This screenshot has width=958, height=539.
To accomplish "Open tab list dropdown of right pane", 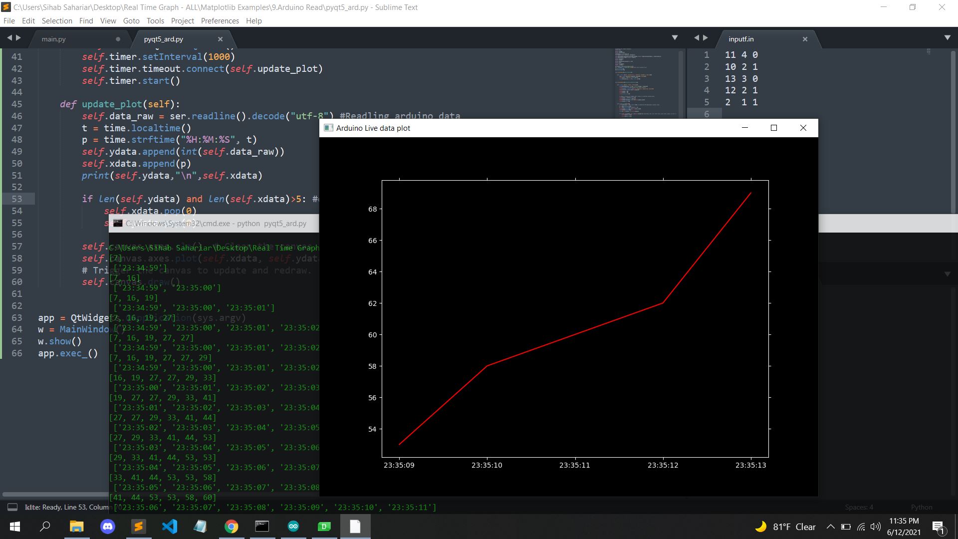I will coord(948,38).
